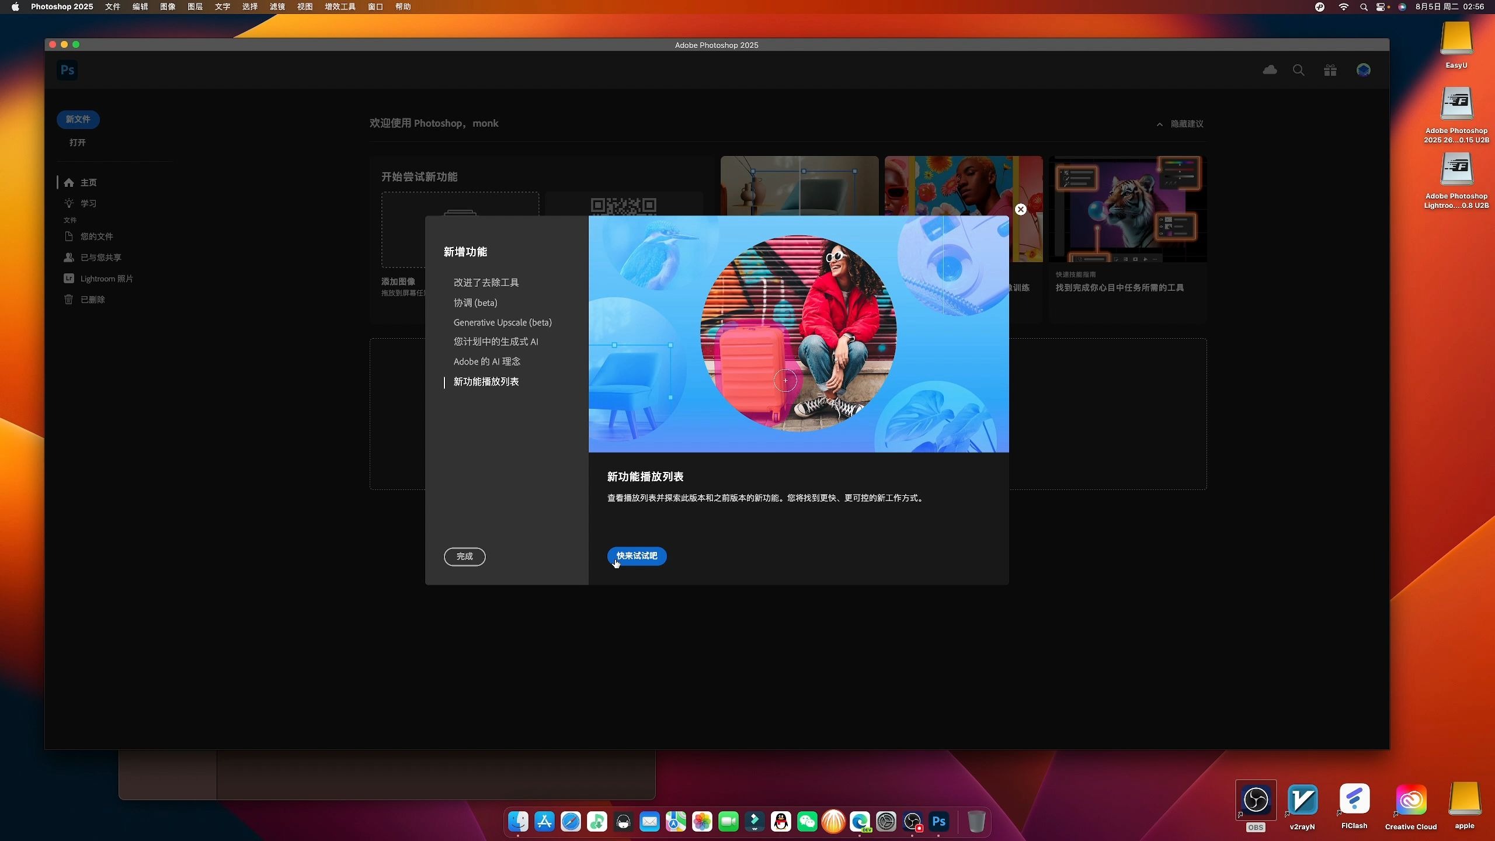The image size is (1495, 841).
Task: Open Microsoft Edge Dev from the Dock
Action: coord(860,822)
